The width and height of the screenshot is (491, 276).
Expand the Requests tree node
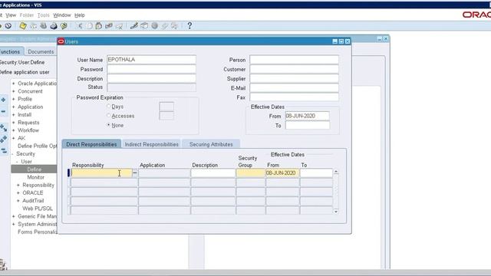coord(14,123)
